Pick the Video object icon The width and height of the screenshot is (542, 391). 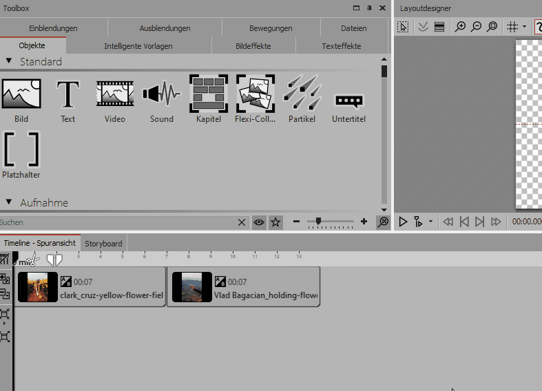tap(115, 94)
